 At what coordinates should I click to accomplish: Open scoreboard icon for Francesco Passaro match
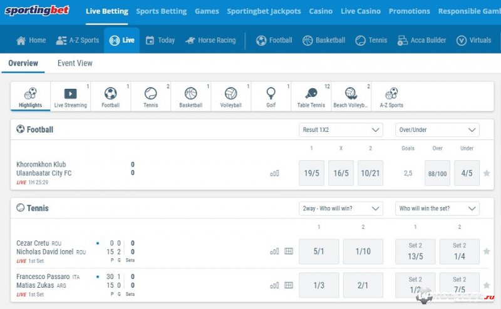click(x=289, y=285)
